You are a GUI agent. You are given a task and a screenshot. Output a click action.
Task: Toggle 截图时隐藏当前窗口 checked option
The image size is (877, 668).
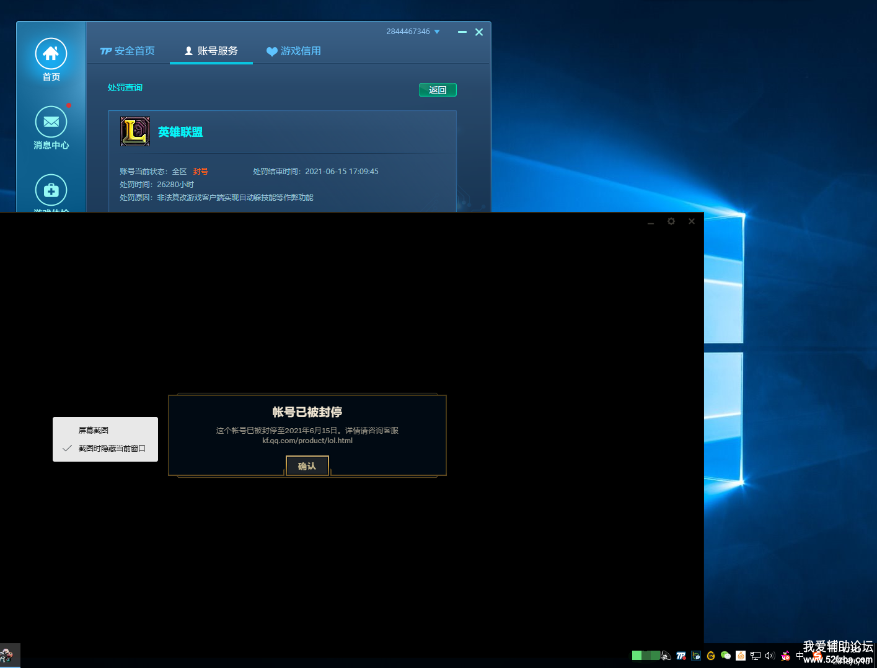click(x=112, y=448)
